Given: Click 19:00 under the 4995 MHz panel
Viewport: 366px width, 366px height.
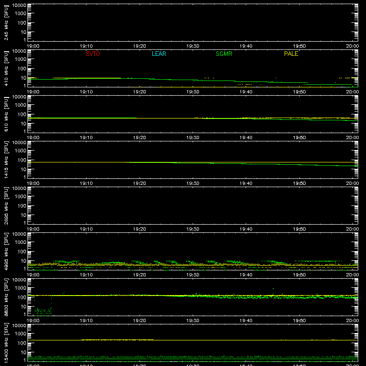Looking at the screenshot, I should 33,275.
